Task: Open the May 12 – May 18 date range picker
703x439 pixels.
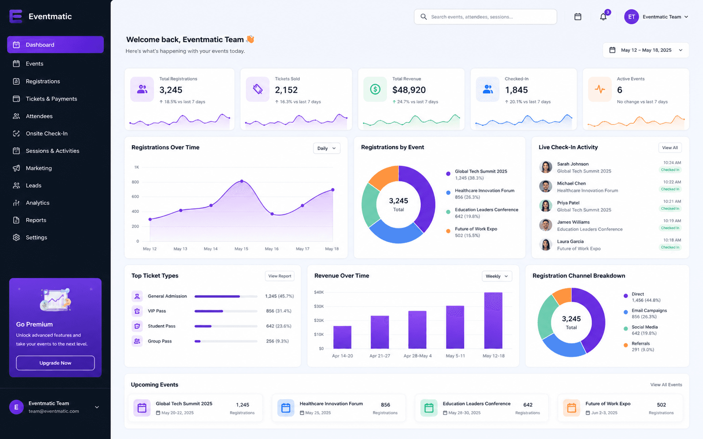Action: click(x=646, y=50)
